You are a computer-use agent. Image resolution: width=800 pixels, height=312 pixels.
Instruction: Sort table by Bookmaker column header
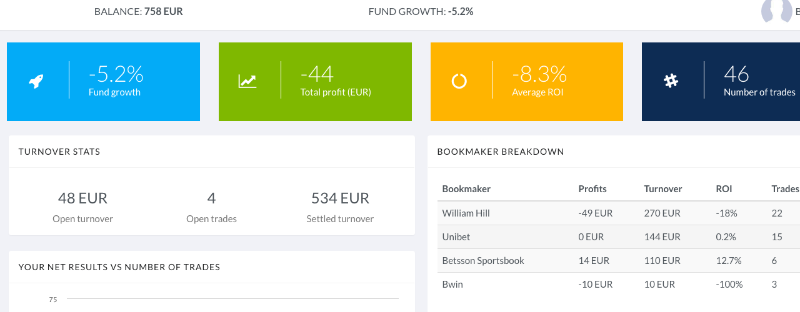point(466,189)
